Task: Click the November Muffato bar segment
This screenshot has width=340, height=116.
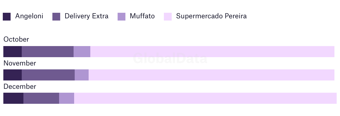Action: pyautogui.click(x=82, y=75)
